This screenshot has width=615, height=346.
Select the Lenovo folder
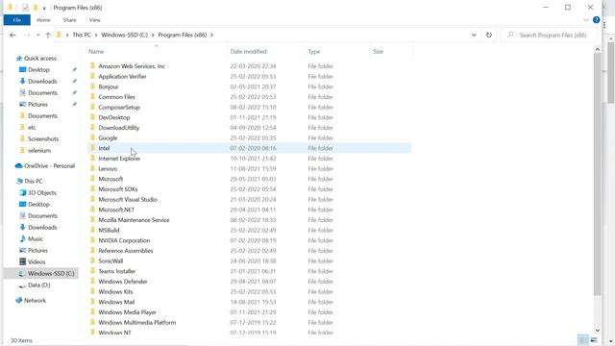108,169
